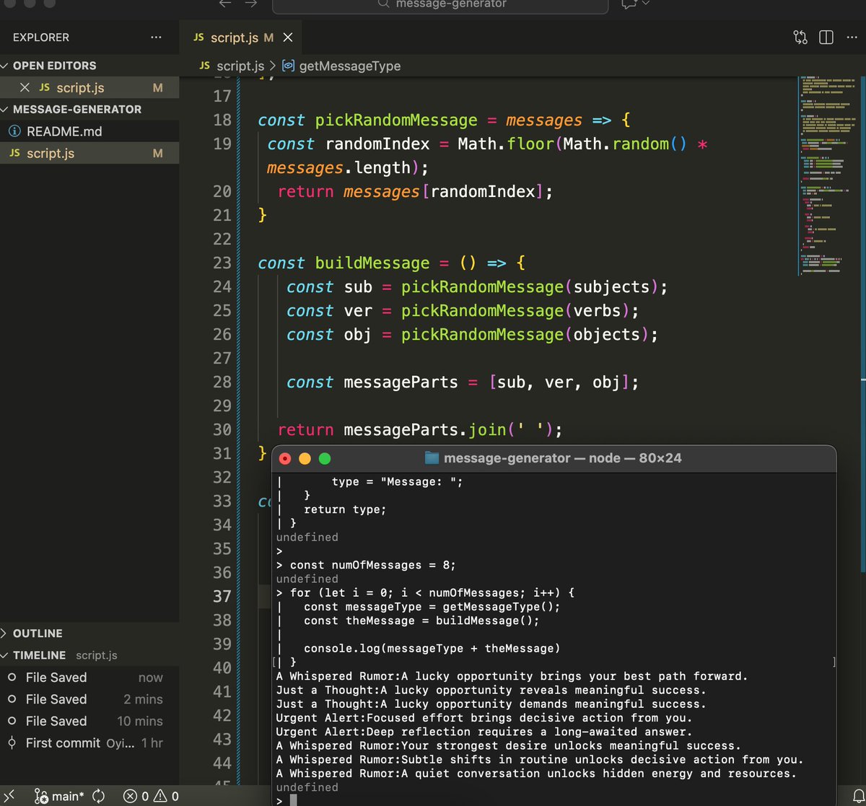Open Explorer views and more actions menu

(x=156, y=38)
